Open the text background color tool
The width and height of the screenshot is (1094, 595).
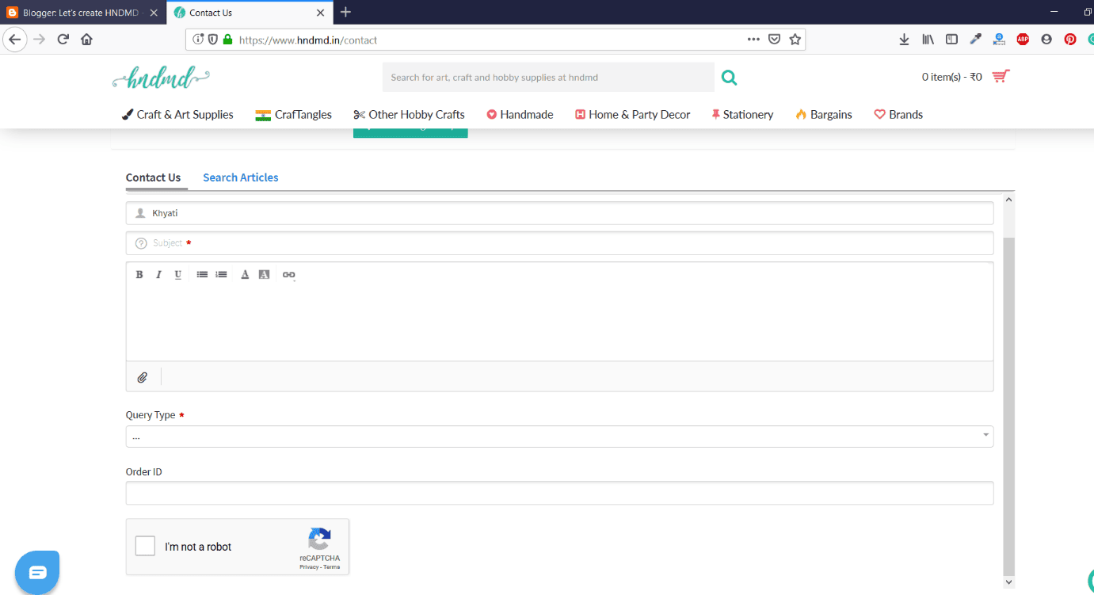click(265, 275)
